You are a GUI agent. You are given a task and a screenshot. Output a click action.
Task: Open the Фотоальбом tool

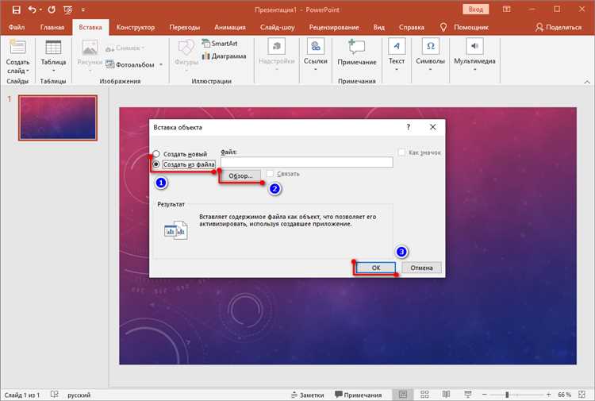[x=131, y=64]
